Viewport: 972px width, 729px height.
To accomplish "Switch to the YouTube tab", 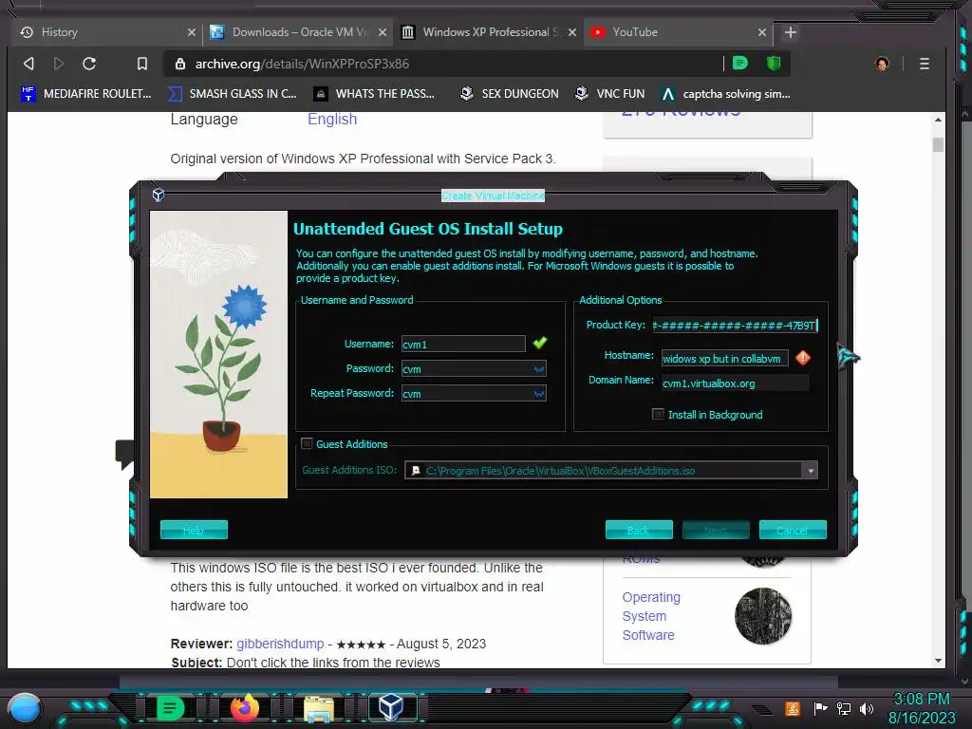I will point(678,32).
